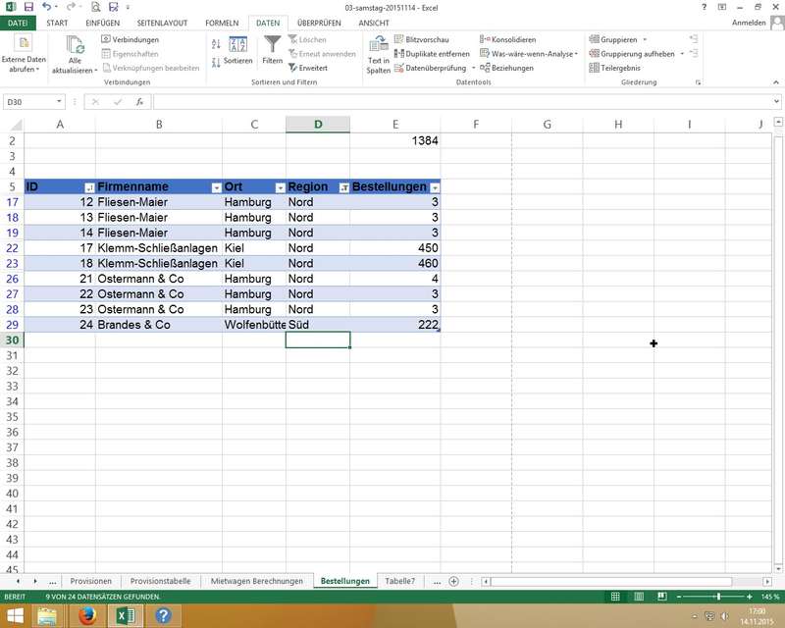Click Gruppieren
Viewport: 785px width, 628px height.
(614, 39)
